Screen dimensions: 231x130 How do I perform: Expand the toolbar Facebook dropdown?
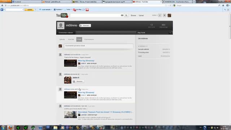click(x=62, y=10)
